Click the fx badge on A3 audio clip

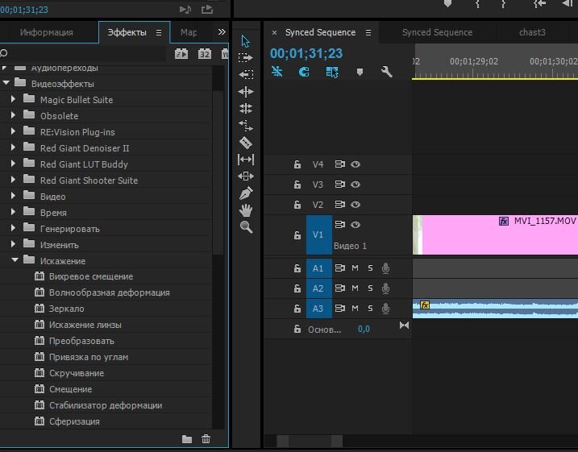[425, 305]
